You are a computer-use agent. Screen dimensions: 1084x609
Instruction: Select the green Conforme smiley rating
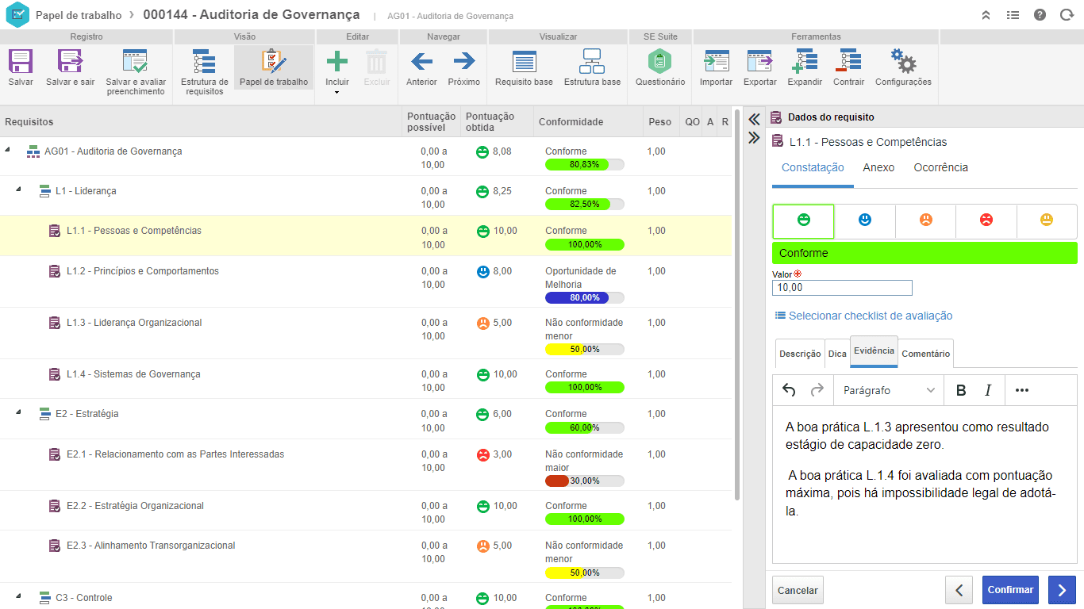pyautogui.click(x=803, y=221)
